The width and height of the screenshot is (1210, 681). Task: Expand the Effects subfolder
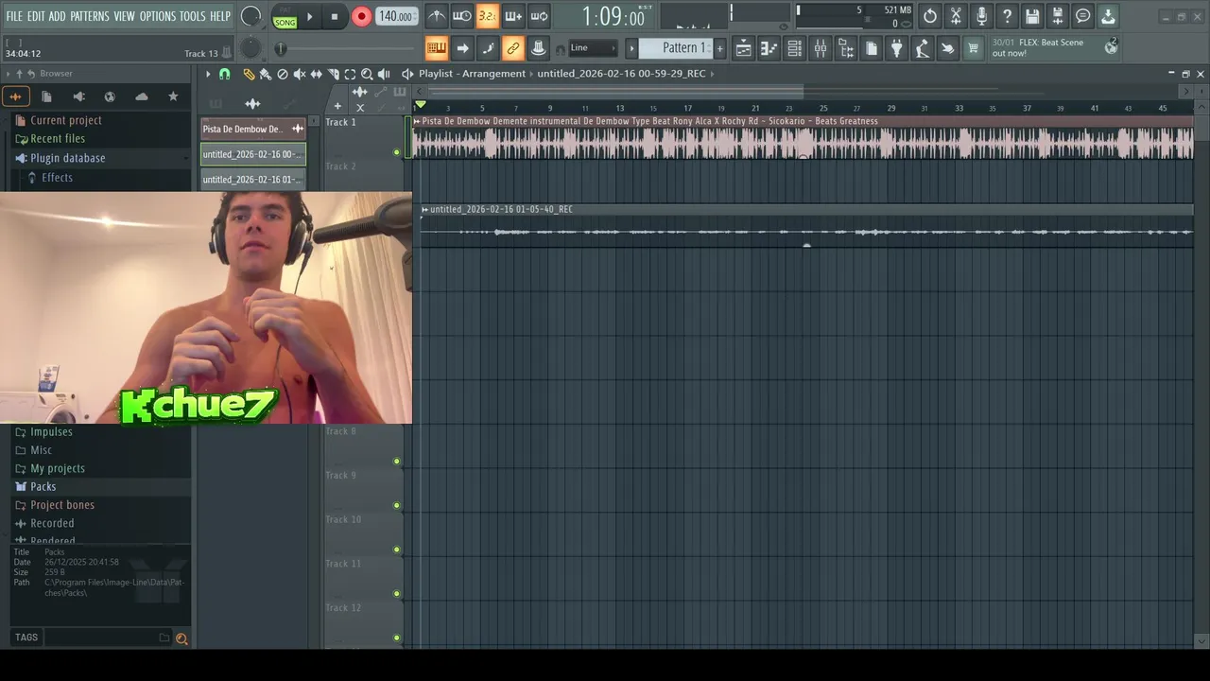57,178
